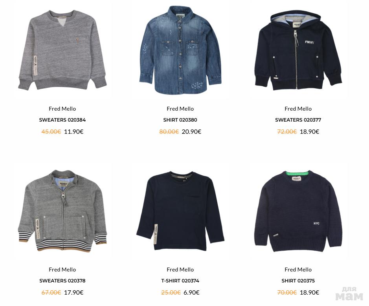This screenshot has height=306, width=369.
Task: Click Fred Mello brand above SWEATERS 020384
Action: click(x=62, y=109)
